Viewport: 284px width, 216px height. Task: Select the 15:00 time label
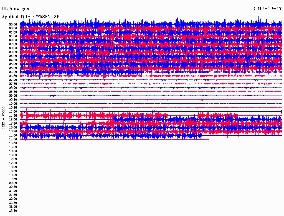point(13,143)
